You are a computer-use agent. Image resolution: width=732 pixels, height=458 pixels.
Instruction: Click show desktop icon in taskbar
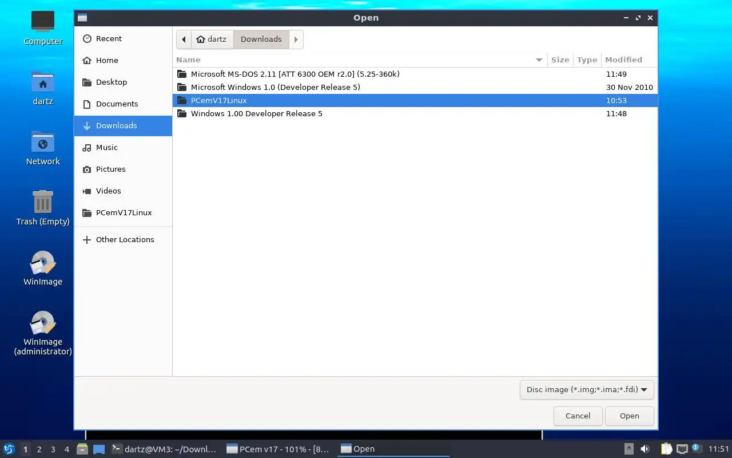[x=99, y=449]
